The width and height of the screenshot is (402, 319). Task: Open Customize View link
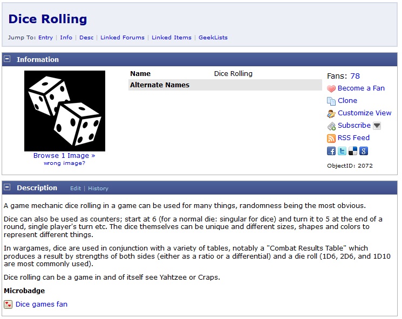click(365, 113)
